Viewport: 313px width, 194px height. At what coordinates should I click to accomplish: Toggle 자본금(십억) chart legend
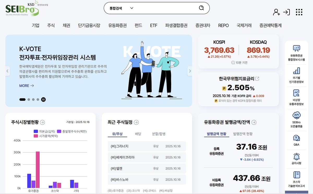[x=44, y=131]
